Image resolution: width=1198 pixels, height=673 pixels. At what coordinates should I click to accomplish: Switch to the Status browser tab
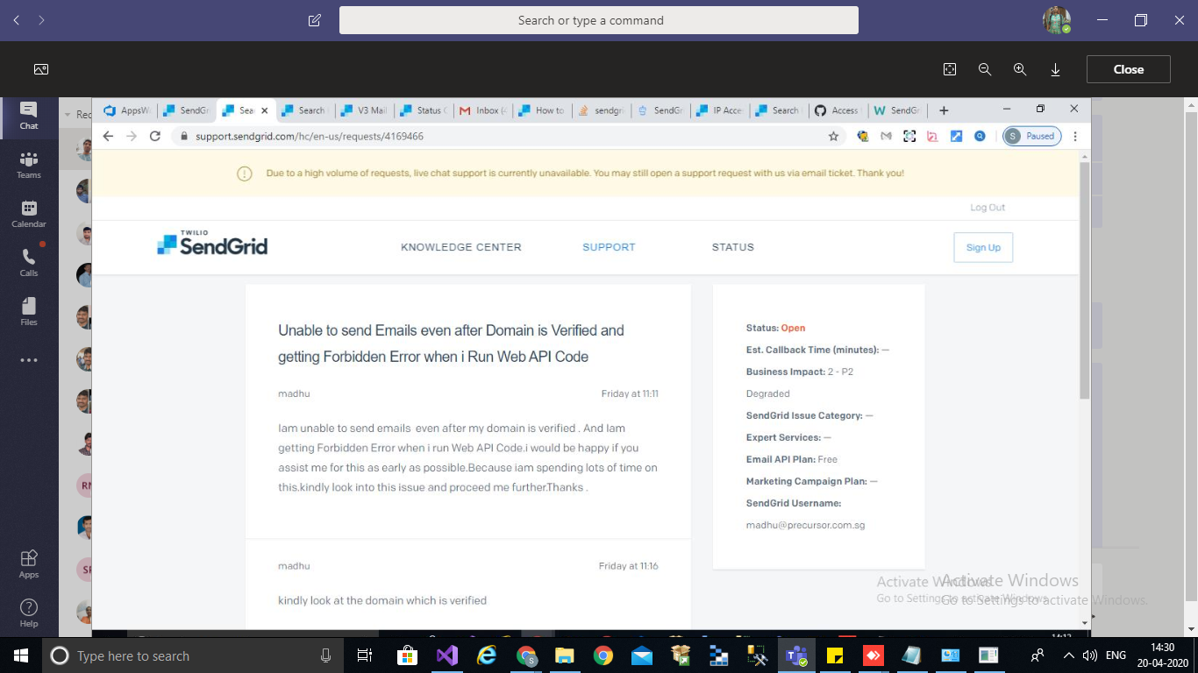click(x=424, y=110)
